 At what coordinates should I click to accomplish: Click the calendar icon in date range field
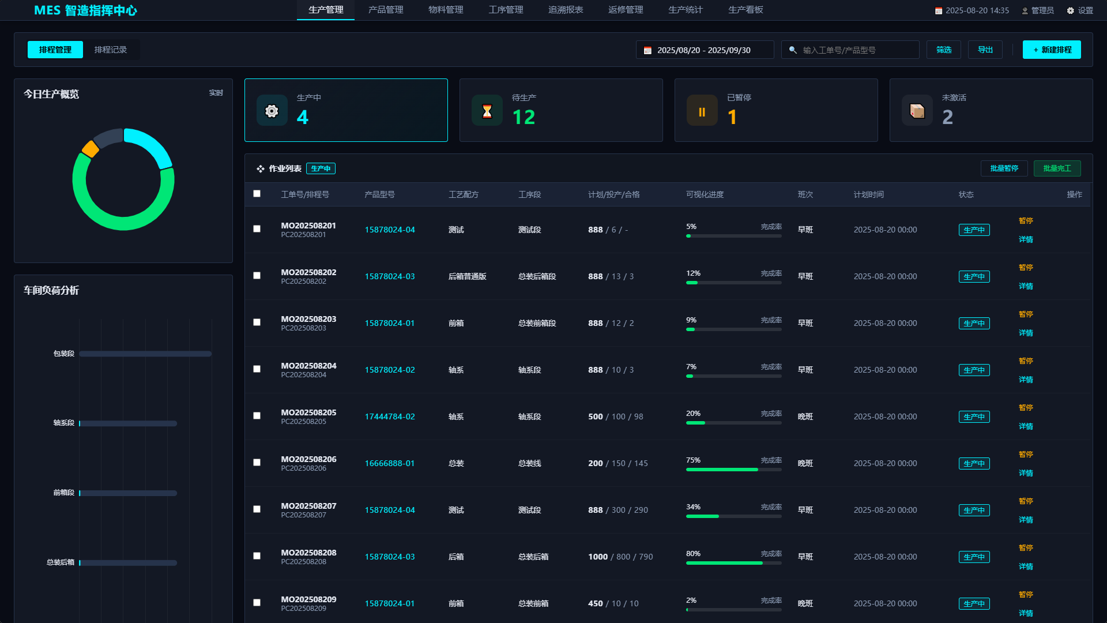coord(647,50)
